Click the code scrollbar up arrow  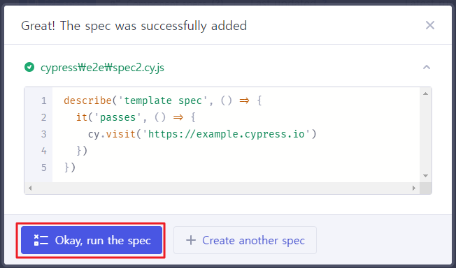[x=425, y=94]
